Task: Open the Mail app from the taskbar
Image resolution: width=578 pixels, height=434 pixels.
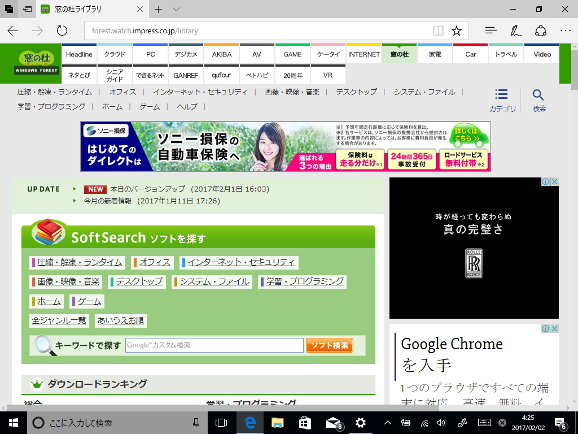Action: point(332,423)
